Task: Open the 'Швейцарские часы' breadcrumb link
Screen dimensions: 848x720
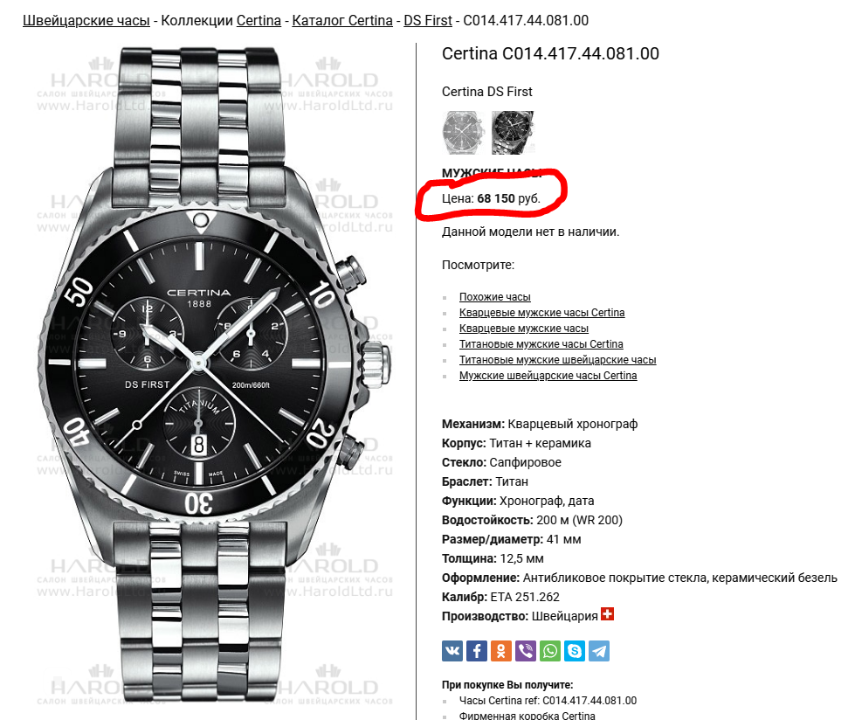Action: pos(86,21)
